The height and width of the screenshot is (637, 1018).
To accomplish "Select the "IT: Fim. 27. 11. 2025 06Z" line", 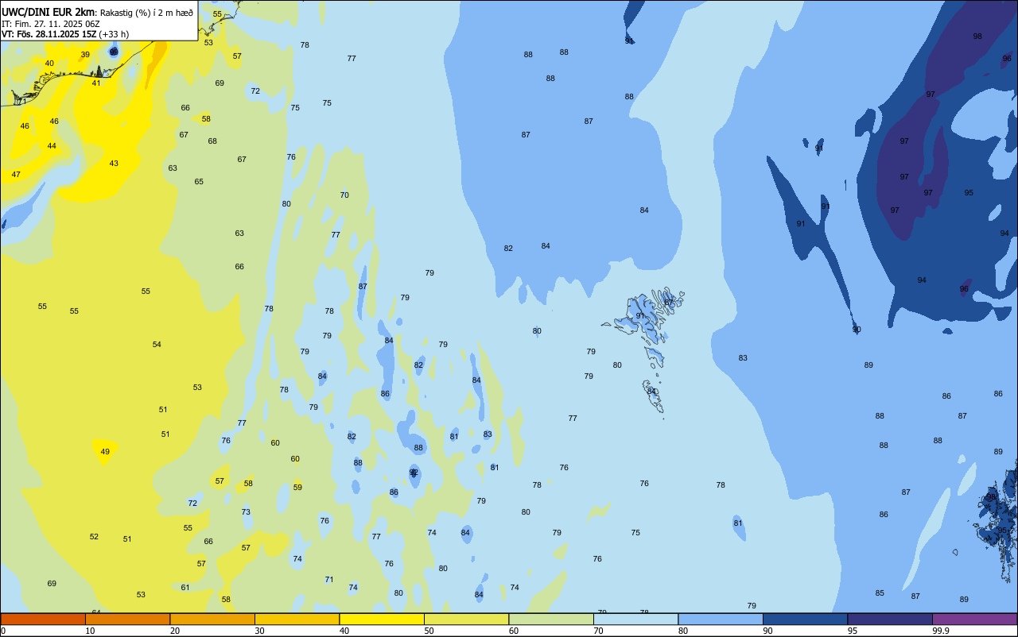I will click(x=51, y=24).
